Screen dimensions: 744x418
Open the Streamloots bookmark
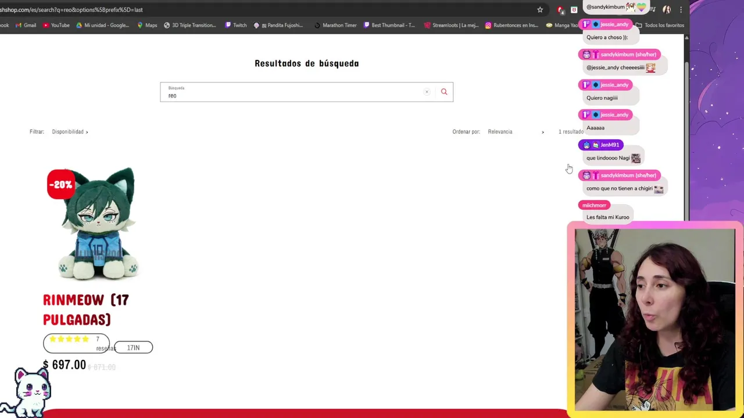451,25
